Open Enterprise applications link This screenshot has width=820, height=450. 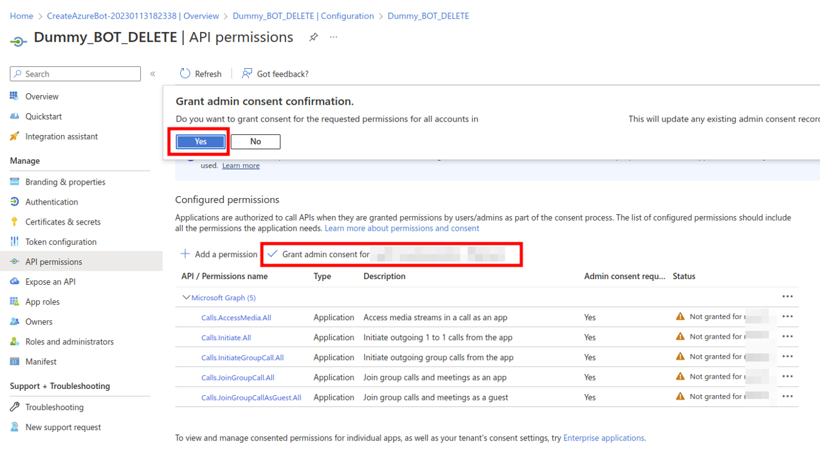603,438
